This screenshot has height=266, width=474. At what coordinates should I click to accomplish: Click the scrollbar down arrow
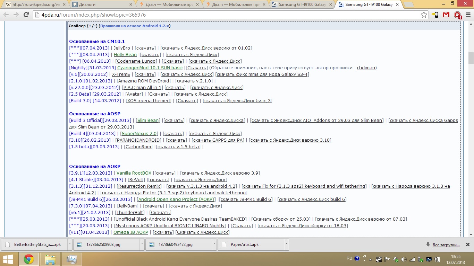[x=471, y=234]
